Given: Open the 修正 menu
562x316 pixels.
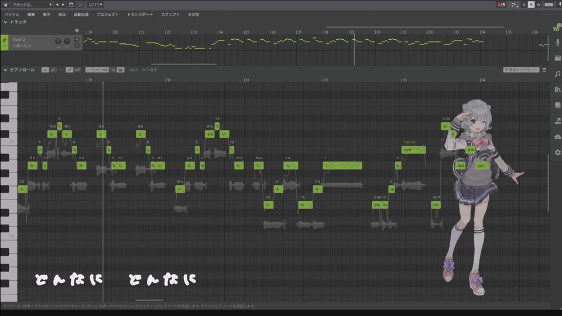Looking at the screenshot, I should point(62,14).
